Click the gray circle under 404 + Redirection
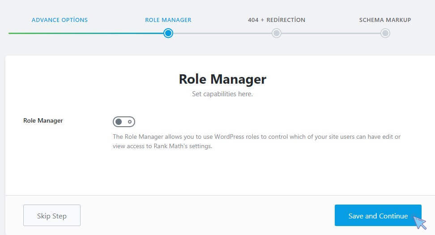This screenshot has width=435, height=235. 276,33
